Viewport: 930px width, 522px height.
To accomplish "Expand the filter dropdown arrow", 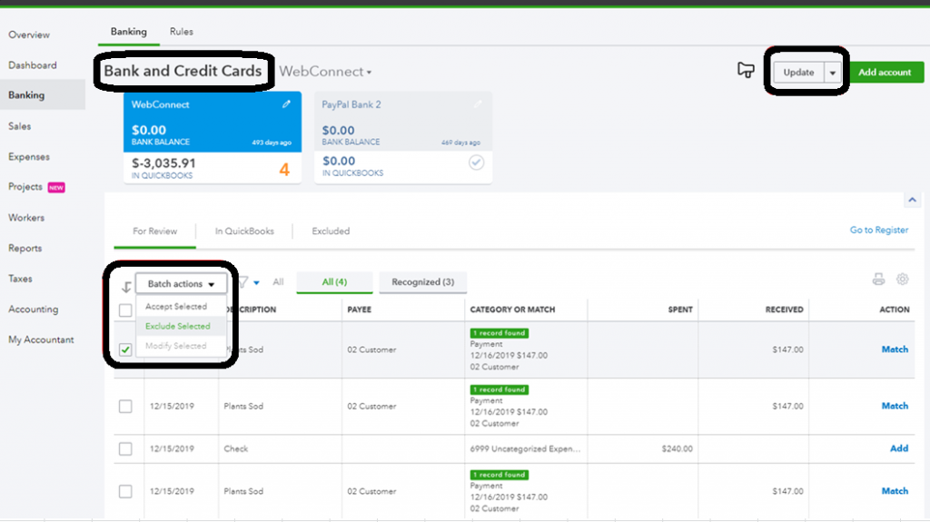I will point(256,282).
